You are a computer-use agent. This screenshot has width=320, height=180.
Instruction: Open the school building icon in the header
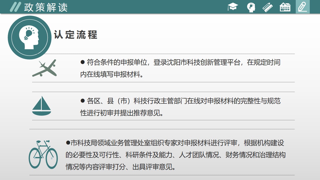click(x=285, y=7)
